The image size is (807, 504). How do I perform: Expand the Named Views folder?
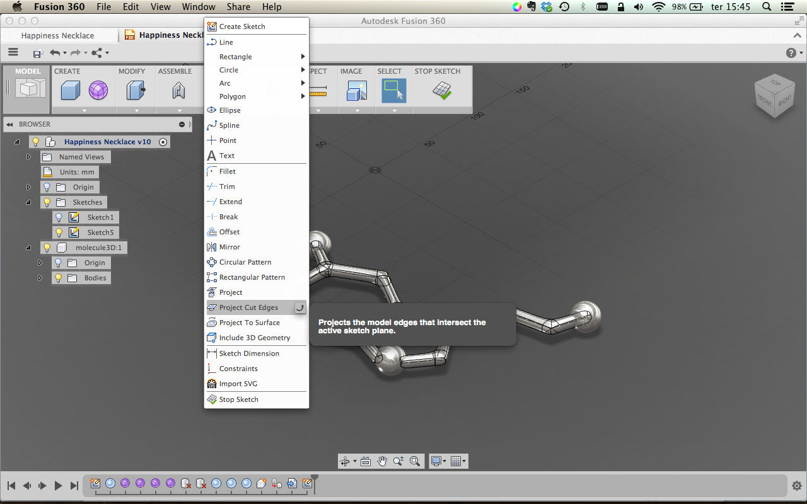click(x=28, y=157)
